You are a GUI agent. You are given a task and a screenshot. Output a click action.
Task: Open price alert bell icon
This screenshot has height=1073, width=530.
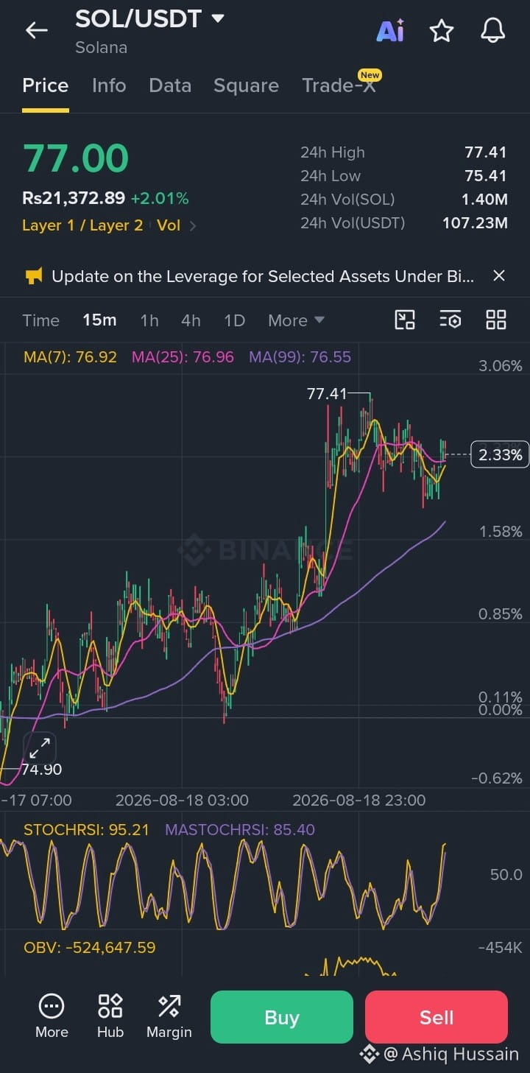(493, 30)
